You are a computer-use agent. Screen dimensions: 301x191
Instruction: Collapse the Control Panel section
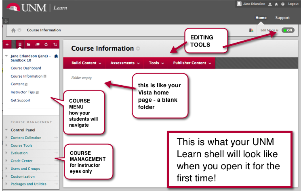coord(6,130)
